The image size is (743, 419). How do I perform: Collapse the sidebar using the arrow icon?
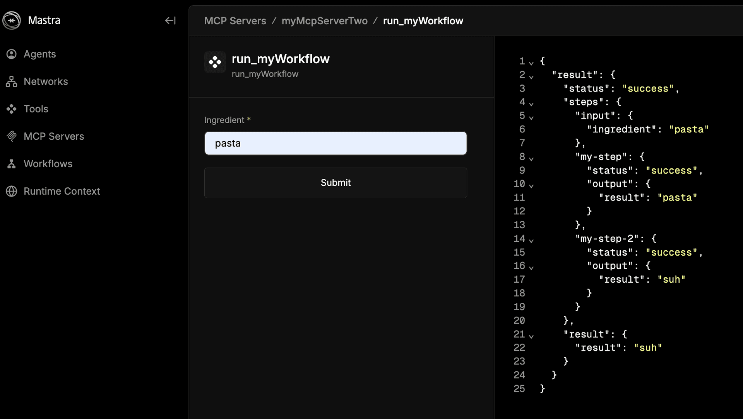tap(170, 20)
